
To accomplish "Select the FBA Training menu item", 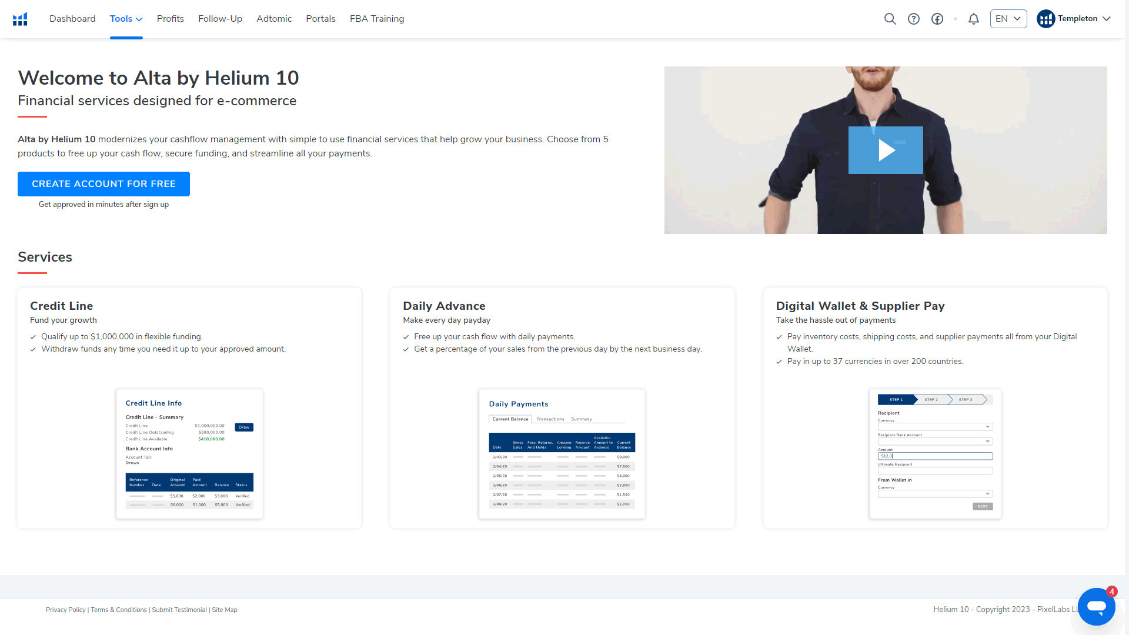I will (x=378, y=19).
